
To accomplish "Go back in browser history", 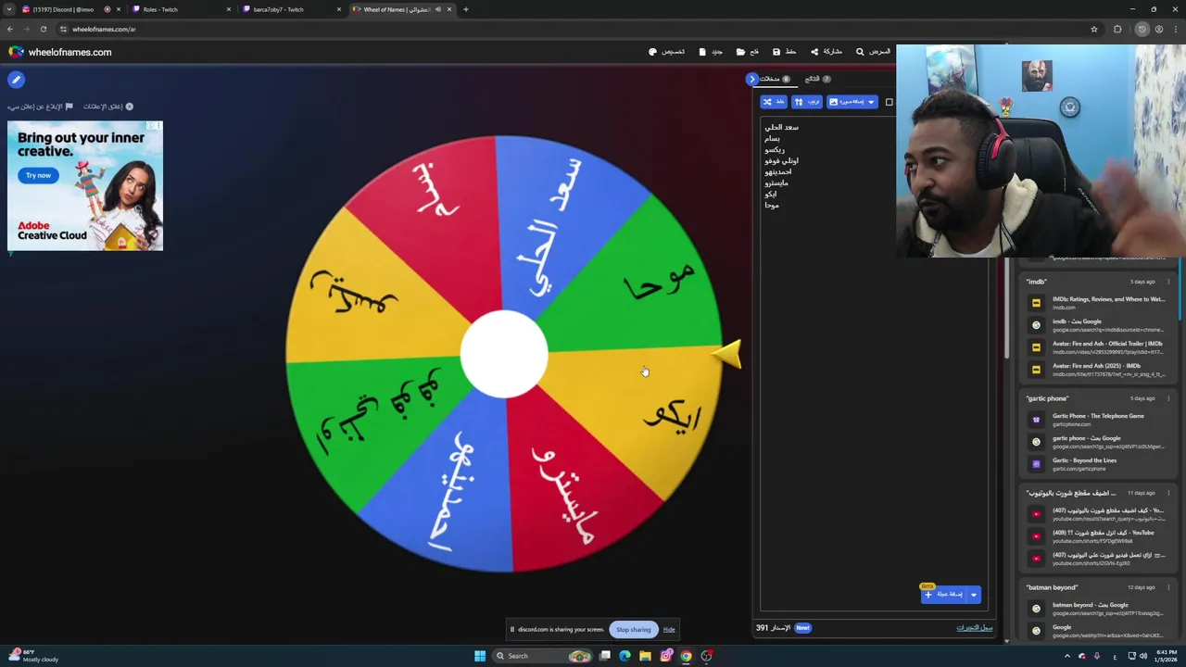I will (10, 29).
